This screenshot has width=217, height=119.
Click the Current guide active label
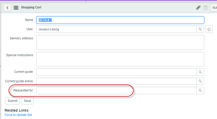click(x=19, y=81)
